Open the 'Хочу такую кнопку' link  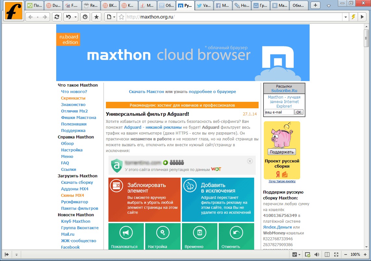pyautogui.click(x=282, y=181)
